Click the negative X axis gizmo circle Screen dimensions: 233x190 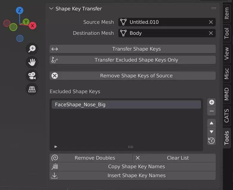[7, 23]
